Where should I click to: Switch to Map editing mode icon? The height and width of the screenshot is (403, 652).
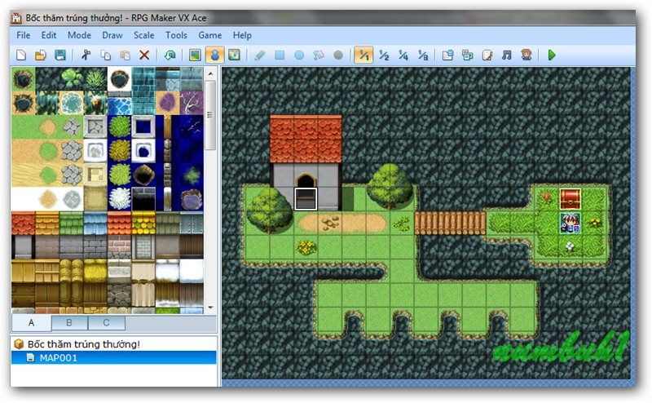click(x=195, y=55)
